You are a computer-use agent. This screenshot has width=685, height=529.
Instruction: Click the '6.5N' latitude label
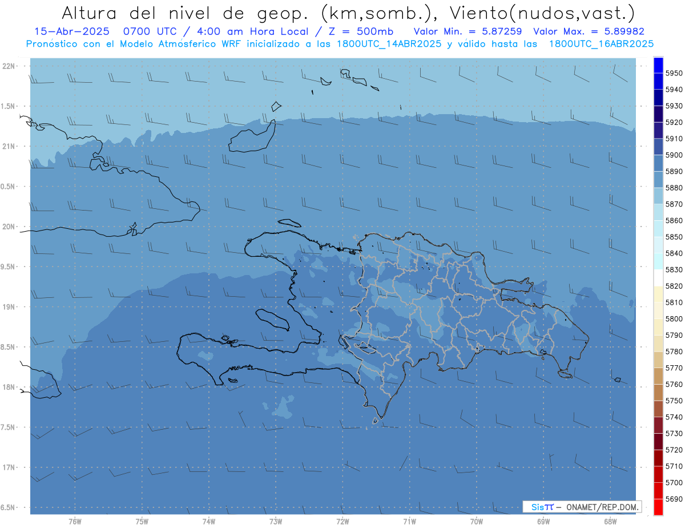tap(8, 507)
